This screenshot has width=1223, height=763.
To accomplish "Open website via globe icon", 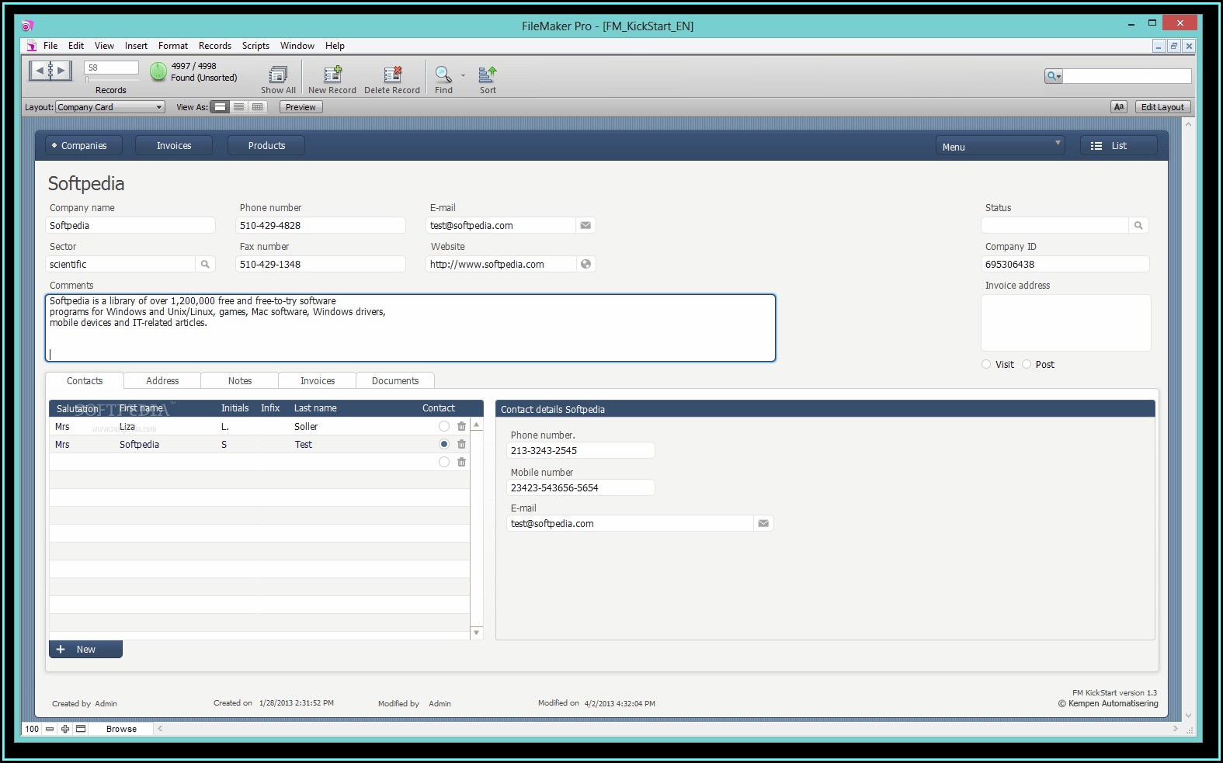I will [x=585, y=264].
